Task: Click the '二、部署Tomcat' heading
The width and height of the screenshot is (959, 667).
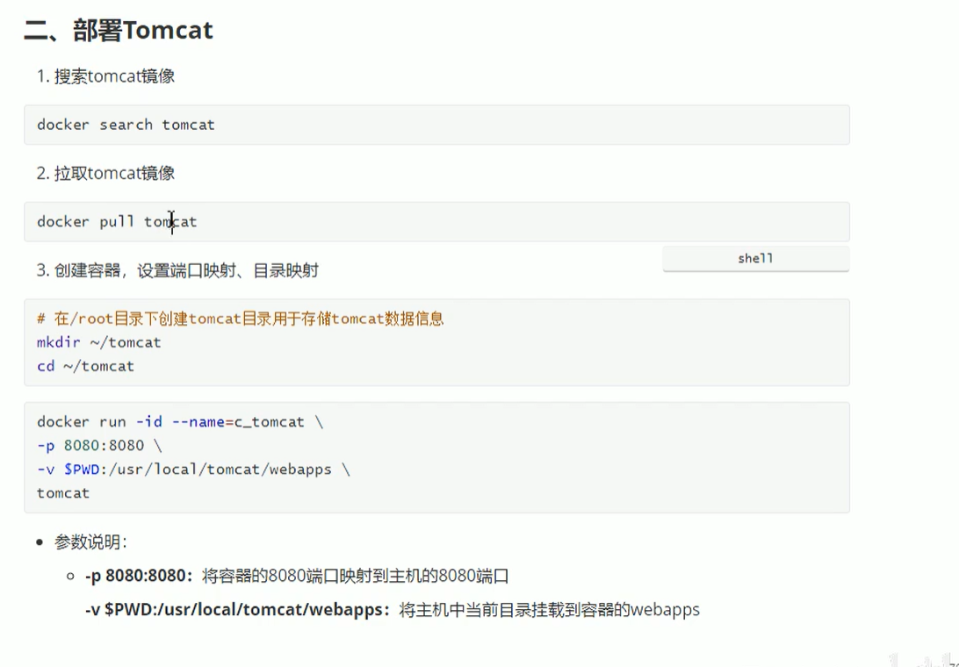Action: coord(119,30)
